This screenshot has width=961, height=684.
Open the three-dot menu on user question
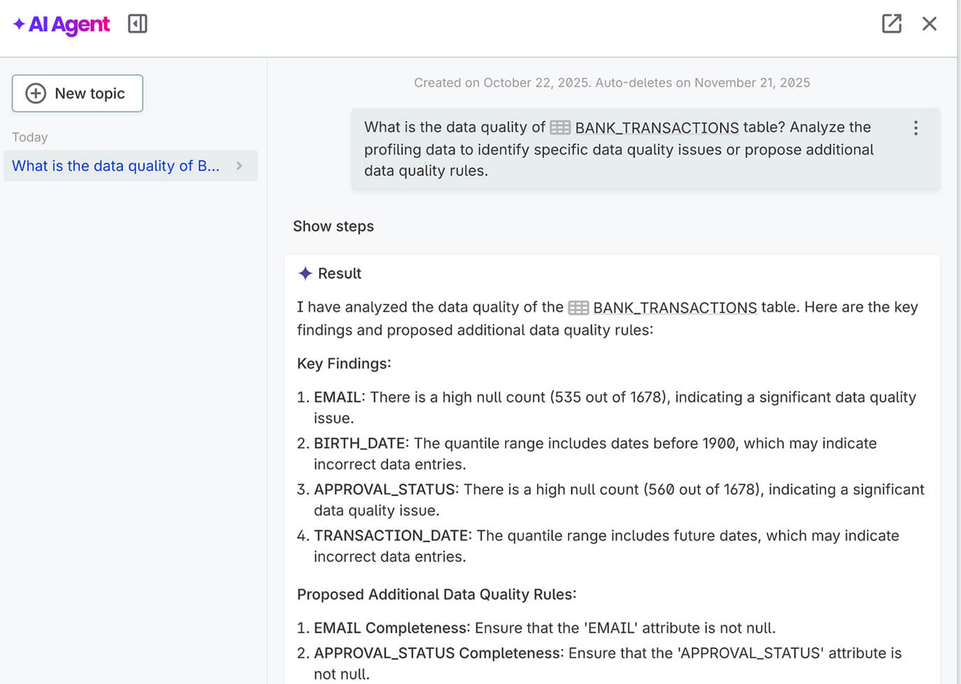pyautogui.click(x=916, y=128)
